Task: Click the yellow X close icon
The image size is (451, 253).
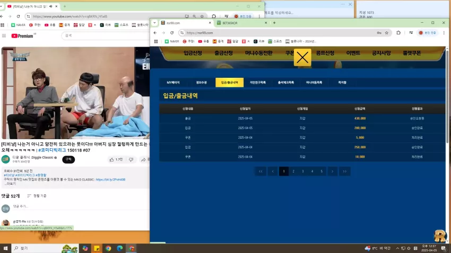Action: click(302, 58)
